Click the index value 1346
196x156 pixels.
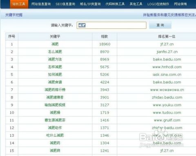click(x=105, y=135)
